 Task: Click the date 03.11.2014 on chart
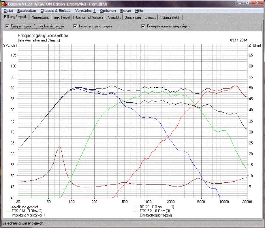coord(238,40)
